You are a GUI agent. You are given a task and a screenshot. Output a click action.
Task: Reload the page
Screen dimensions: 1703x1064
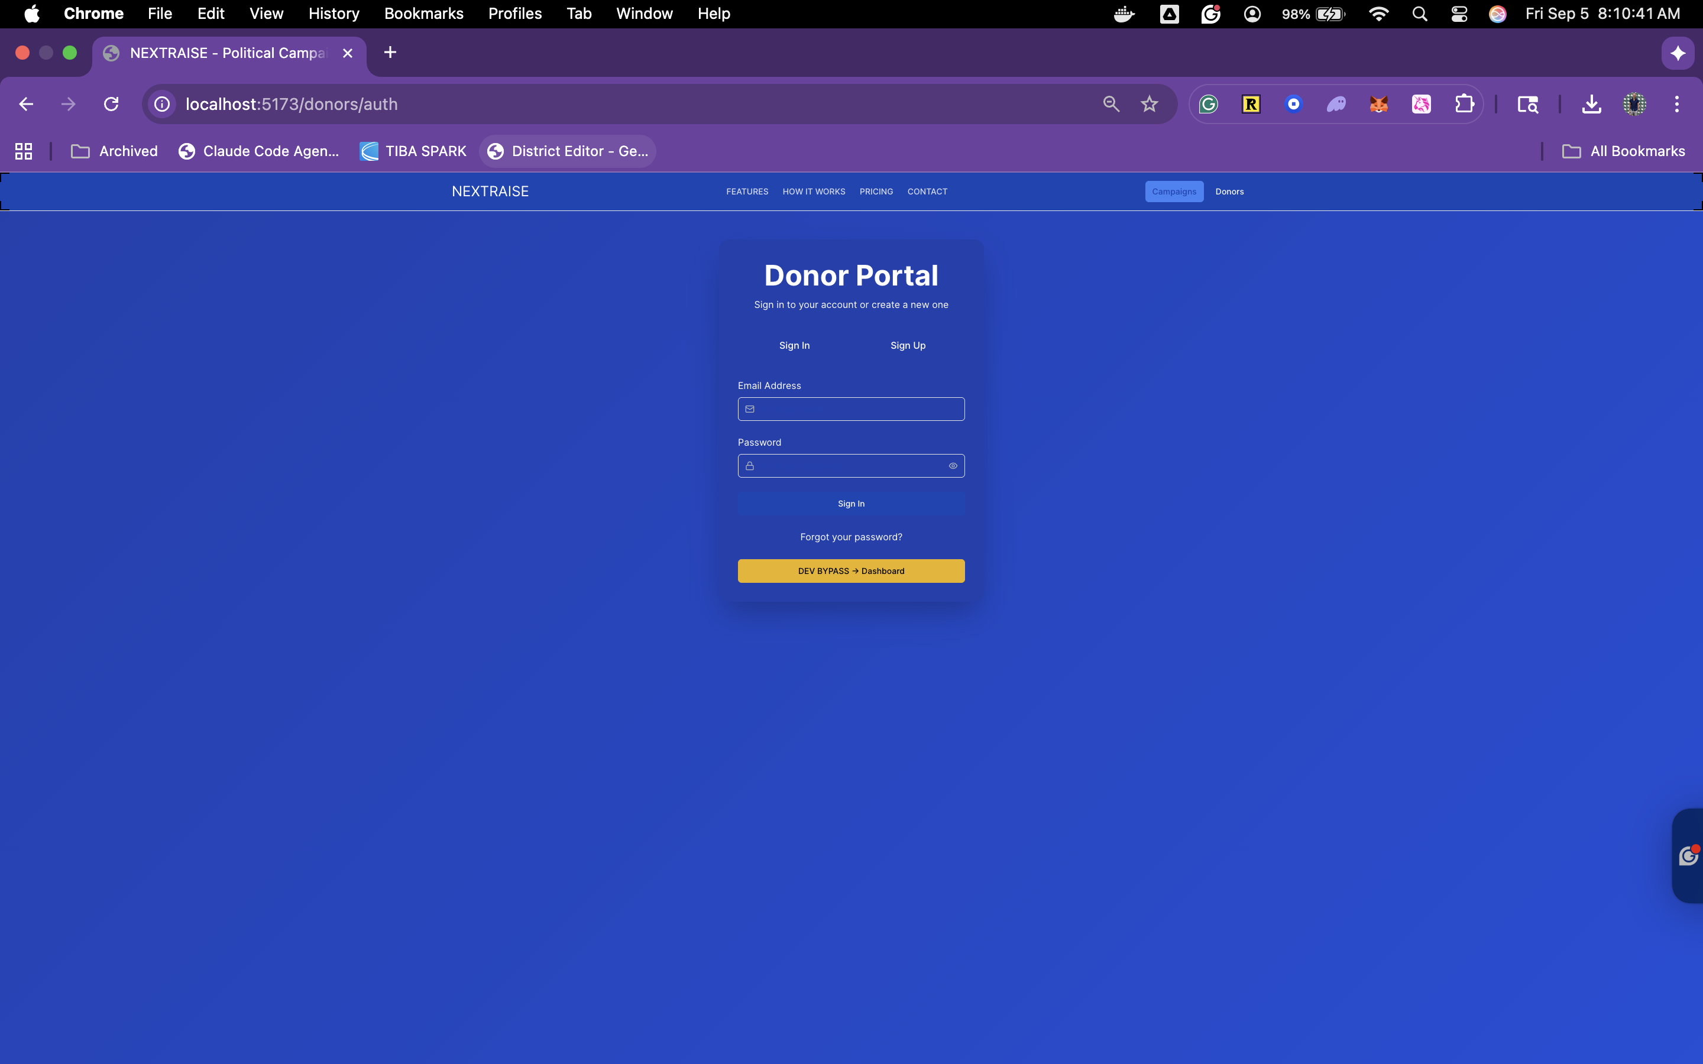(x=111, y=104)
